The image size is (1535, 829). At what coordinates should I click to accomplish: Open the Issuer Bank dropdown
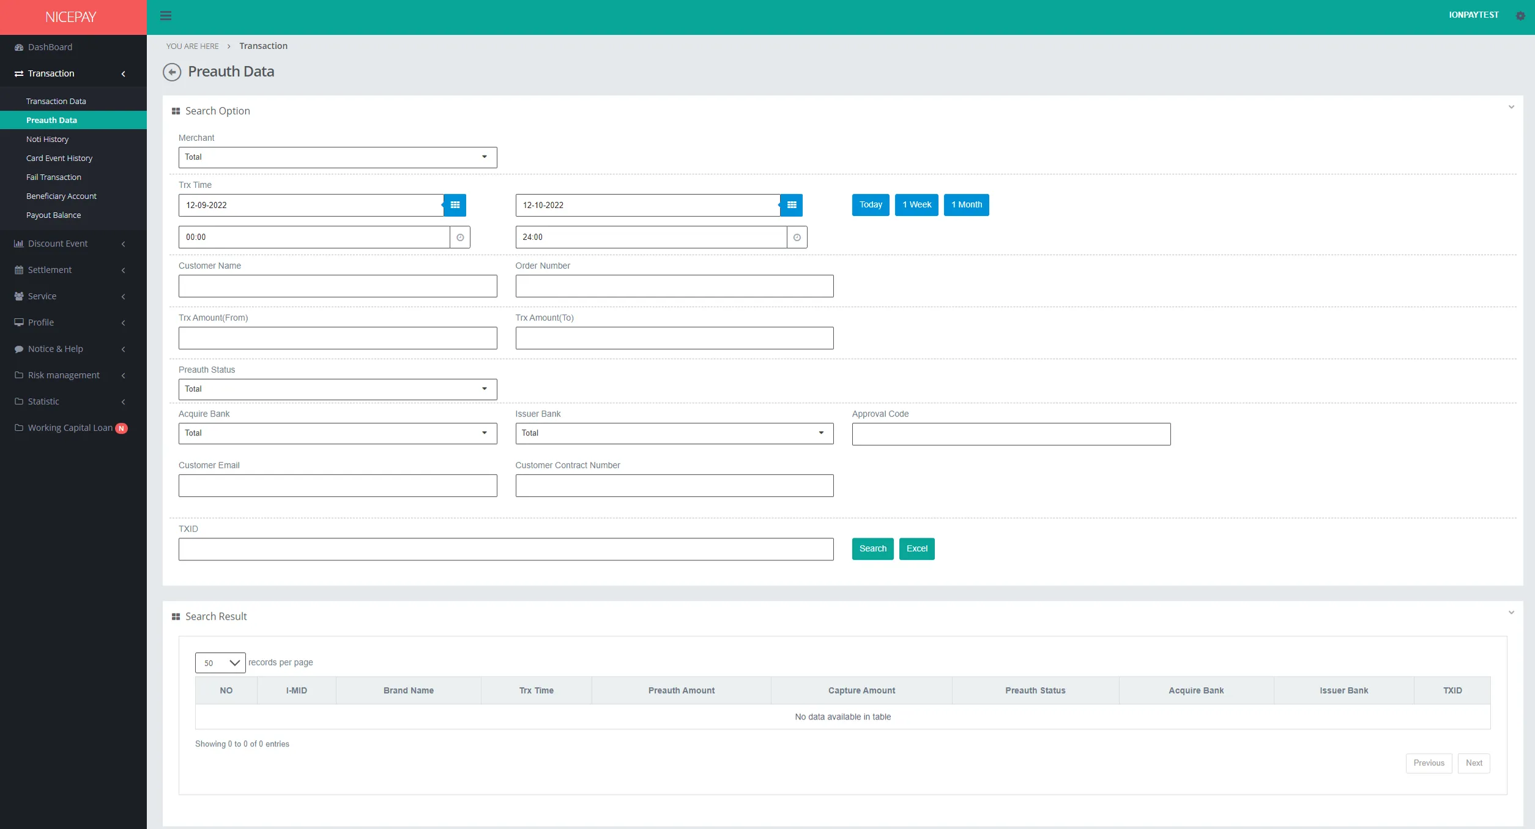click(x=674, y=433)
